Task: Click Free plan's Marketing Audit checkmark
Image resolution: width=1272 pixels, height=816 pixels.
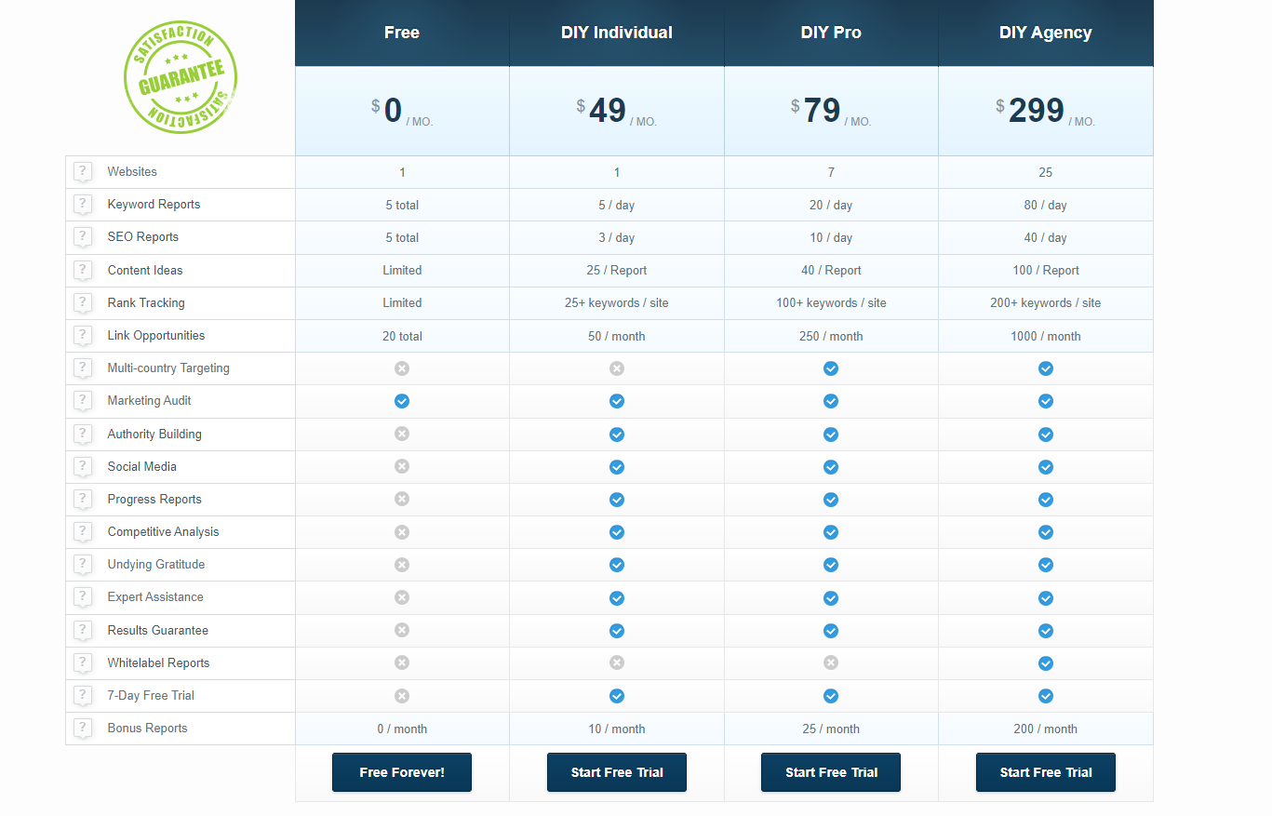Action: 402,401
